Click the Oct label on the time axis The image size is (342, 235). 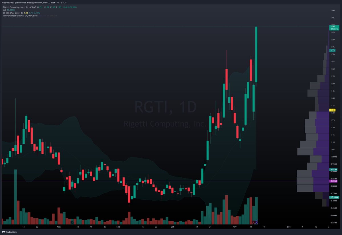172,227
